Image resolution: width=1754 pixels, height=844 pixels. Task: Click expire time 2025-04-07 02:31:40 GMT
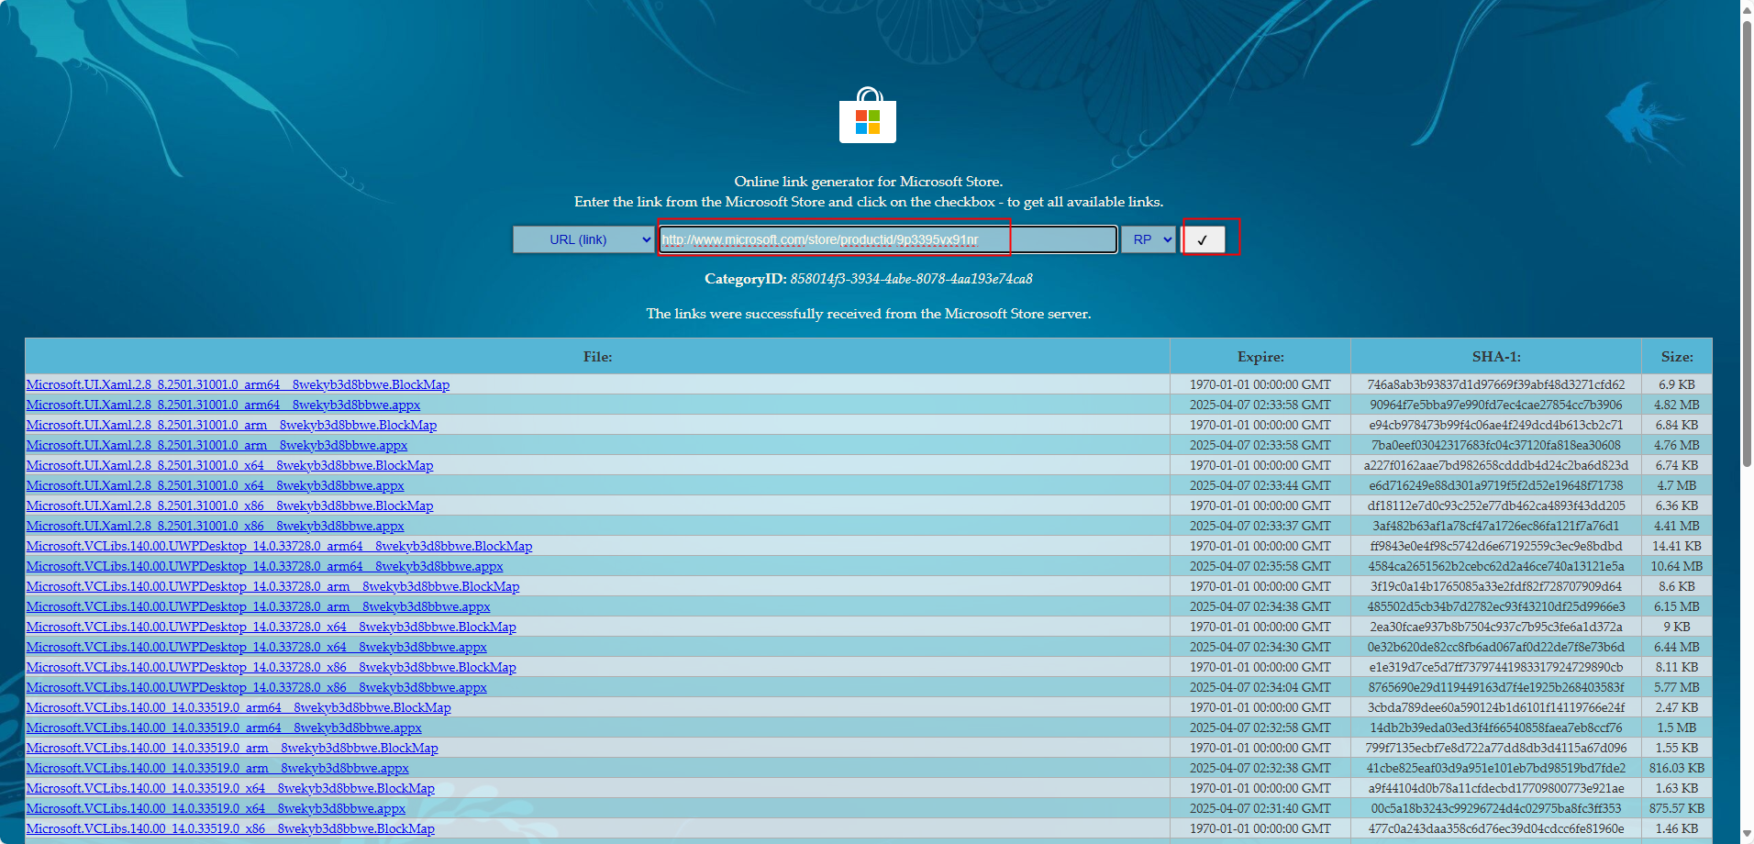pyautogui.click(x=1260, y=808)
